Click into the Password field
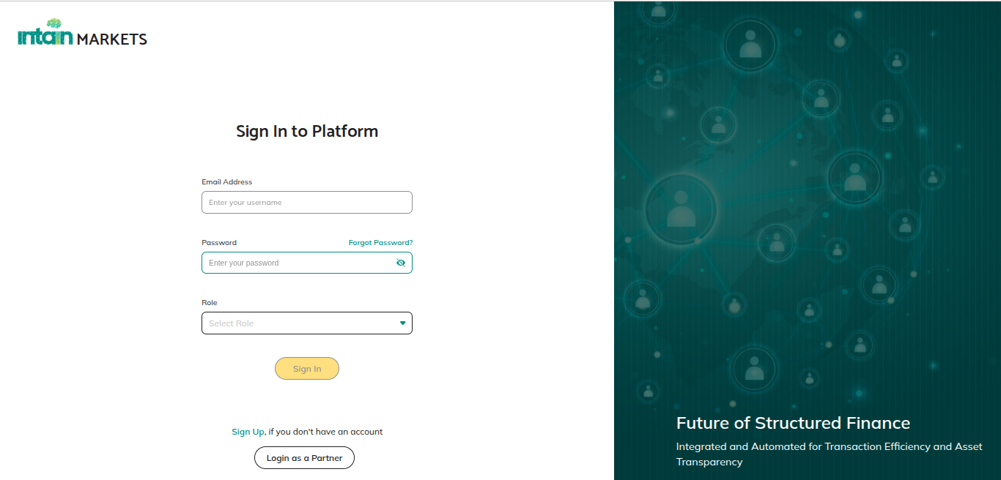 tap(297, 263)
